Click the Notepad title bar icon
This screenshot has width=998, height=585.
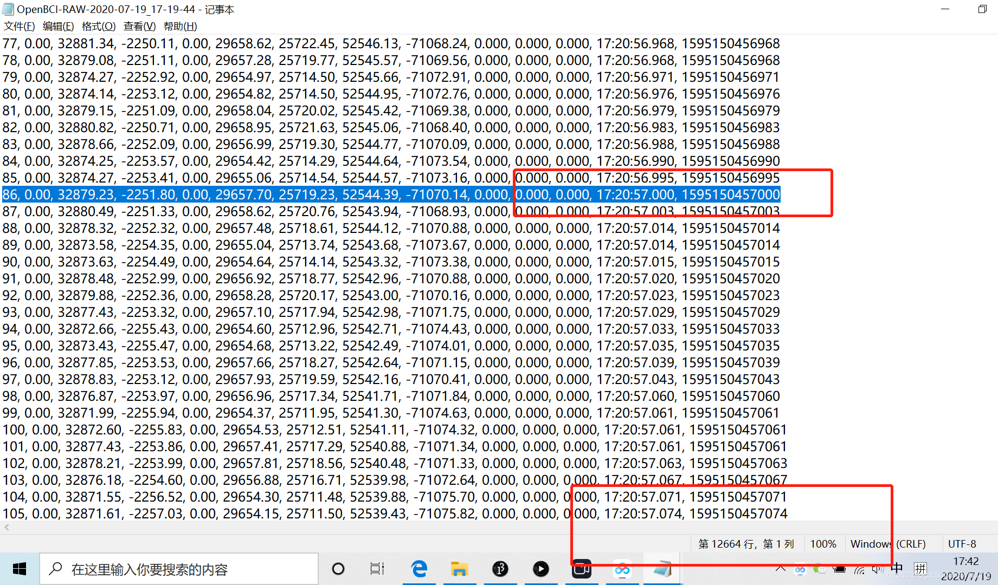(8, 9)
